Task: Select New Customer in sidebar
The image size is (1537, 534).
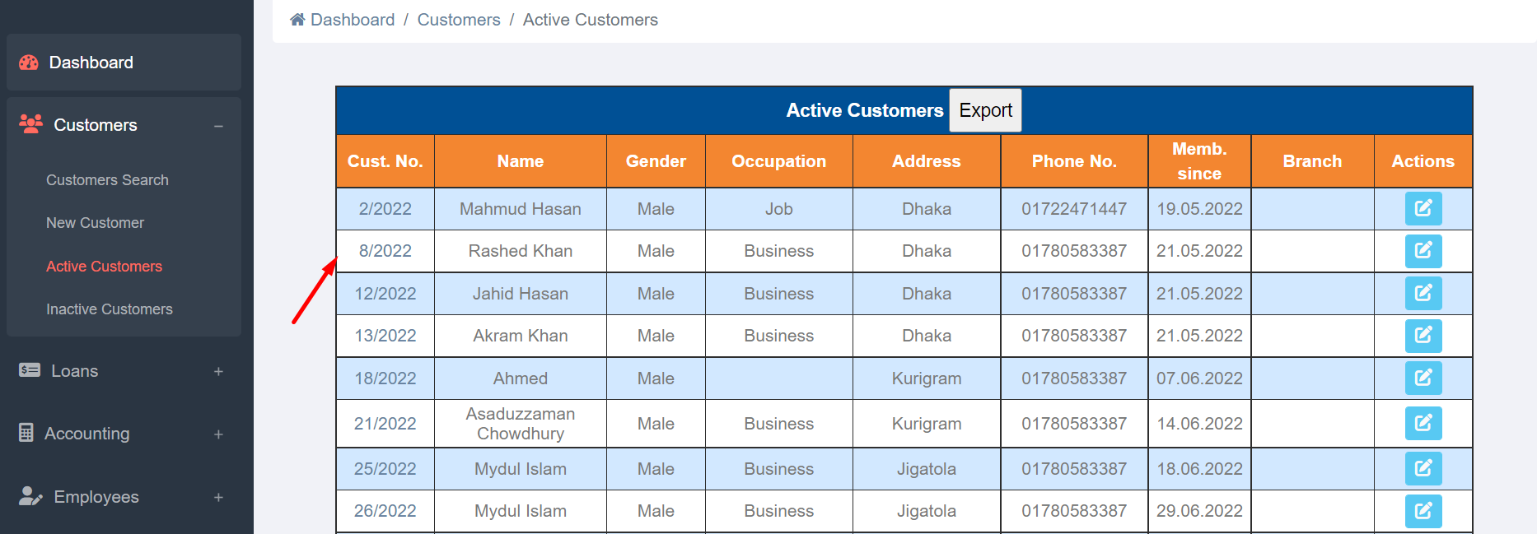Action: 95,223
